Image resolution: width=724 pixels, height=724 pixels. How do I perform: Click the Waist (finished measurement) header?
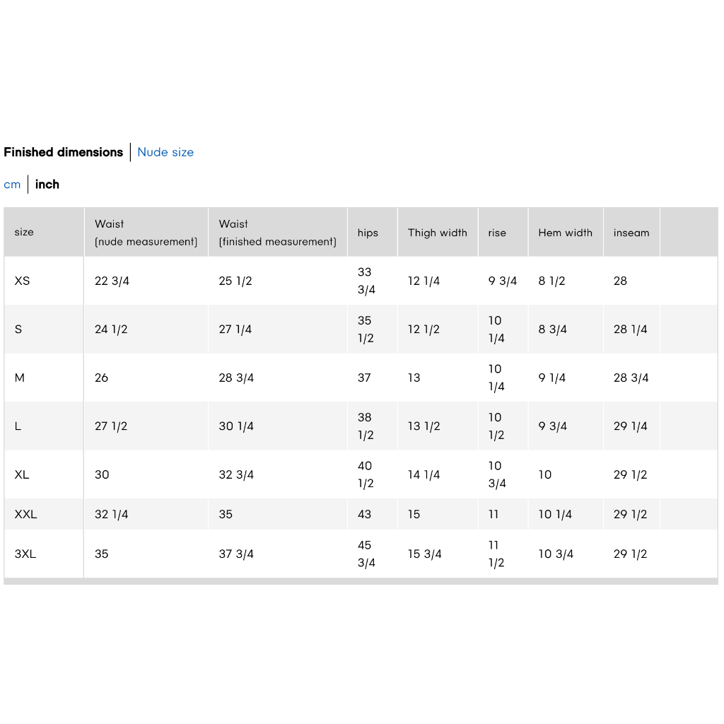(278, 232)
